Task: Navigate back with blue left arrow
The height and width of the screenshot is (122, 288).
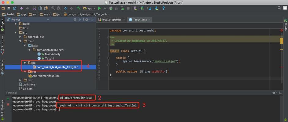Action: (x=66, y=8)
